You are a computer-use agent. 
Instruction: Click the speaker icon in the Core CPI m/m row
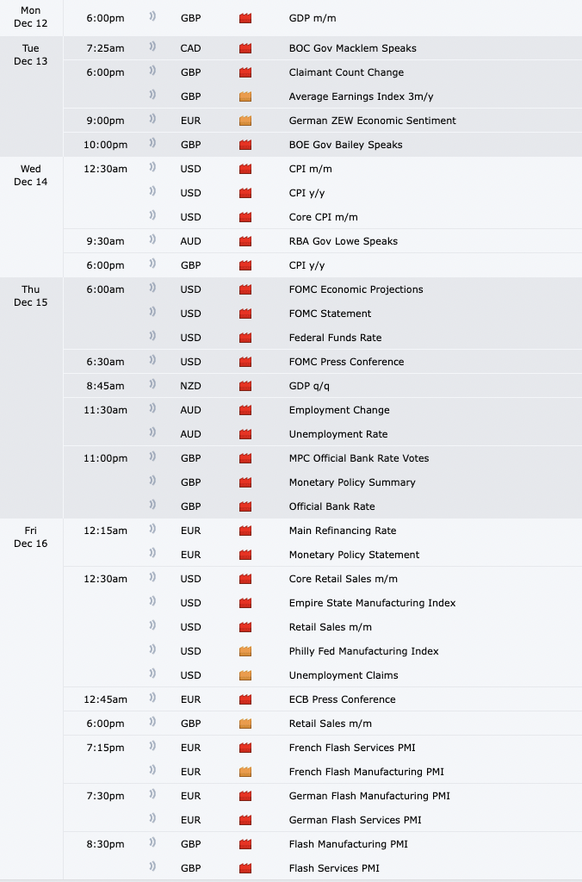[x=153, y=217]
